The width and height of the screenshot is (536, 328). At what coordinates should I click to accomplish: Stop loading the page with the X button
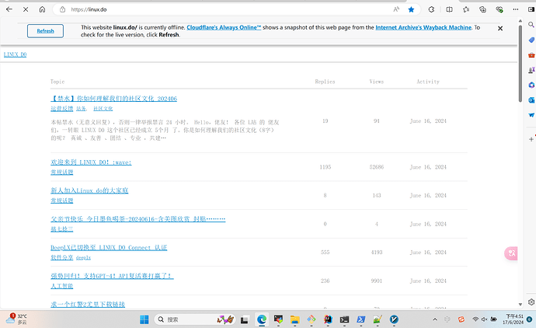click(26, 9)
